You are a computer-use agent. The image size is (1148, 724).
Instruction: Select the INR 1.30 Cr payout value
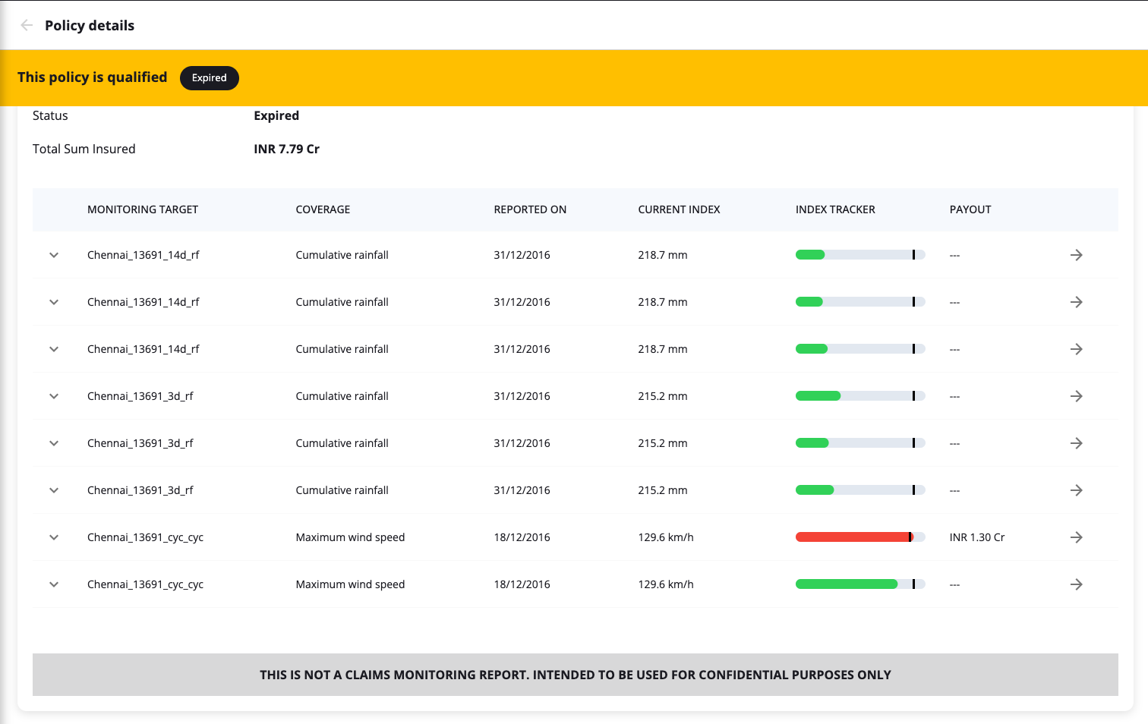tap(976, 537)
